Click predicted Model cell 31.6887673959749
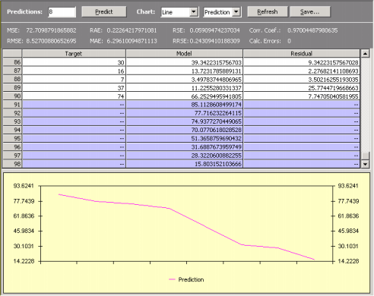This screenshot has width=374, height=296. pyautogui.click(x=184, y=147)
